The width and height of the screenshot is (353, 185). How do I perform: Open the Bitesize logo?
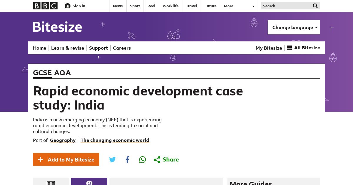(x=57, y=27)
